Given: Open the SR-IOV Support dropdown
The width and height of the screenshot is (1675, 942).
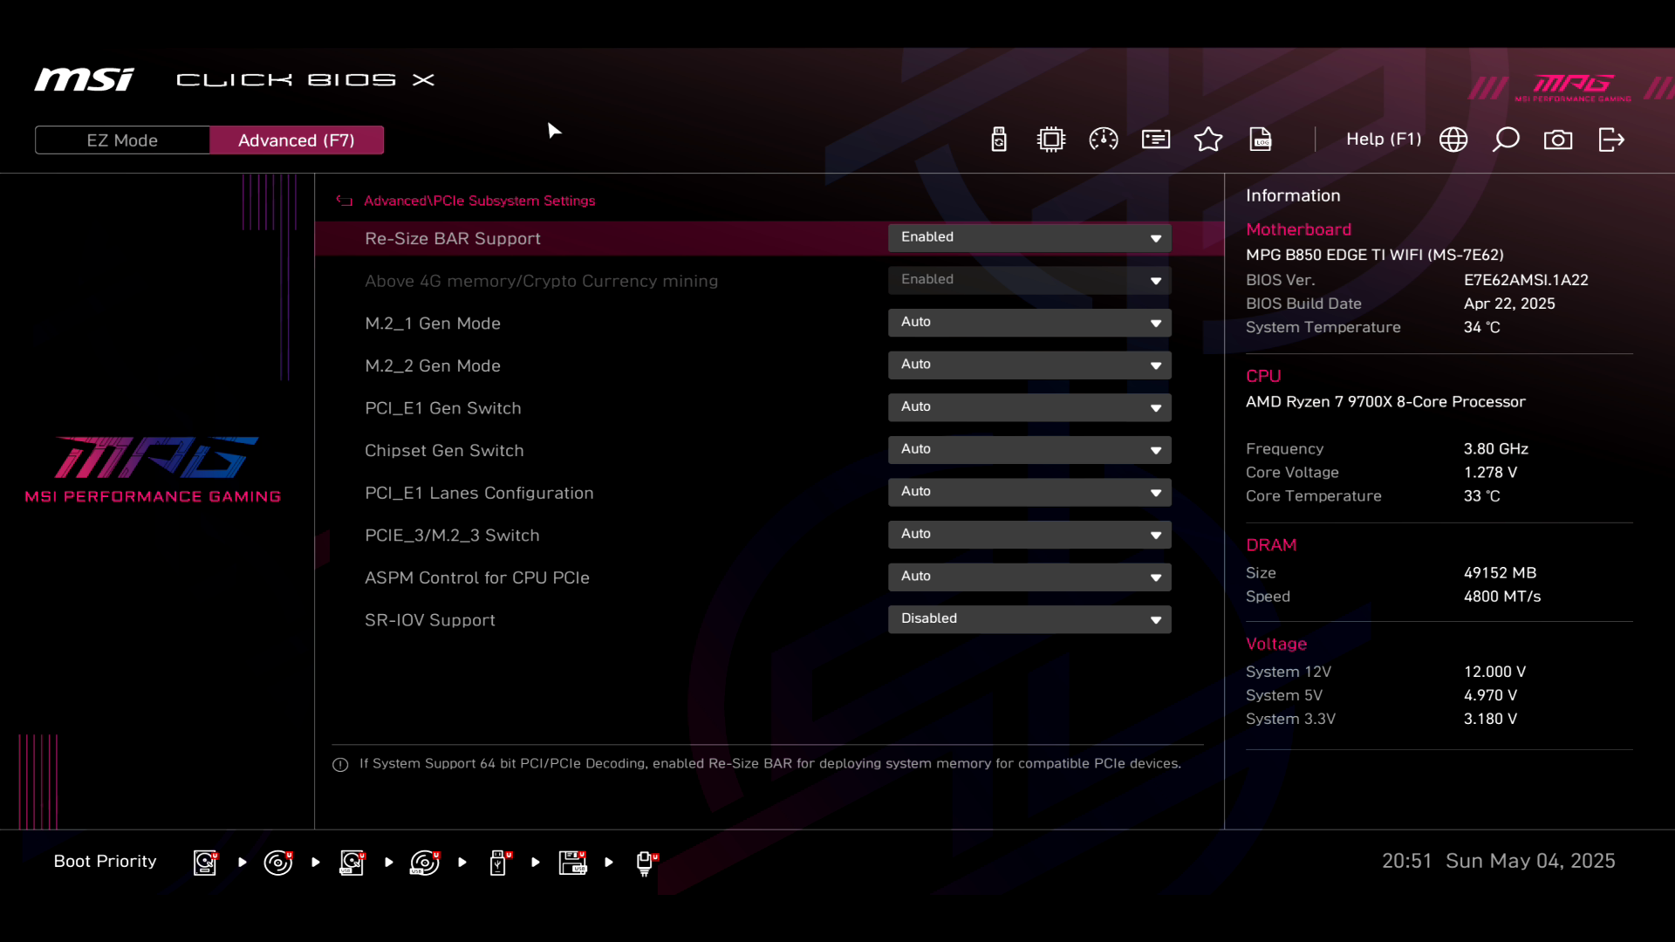Looking at the screenshot, I should pyautogui.click(x=1029, y=619).
